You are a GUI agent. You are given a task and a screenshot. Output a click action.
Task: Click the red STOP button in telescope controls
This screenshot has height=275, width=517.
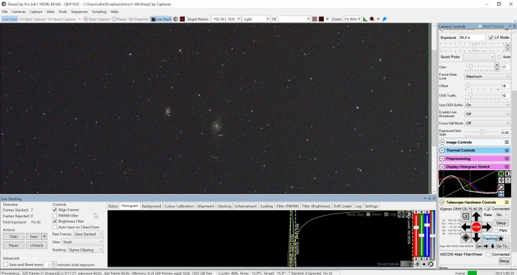[x=476, y=227]
